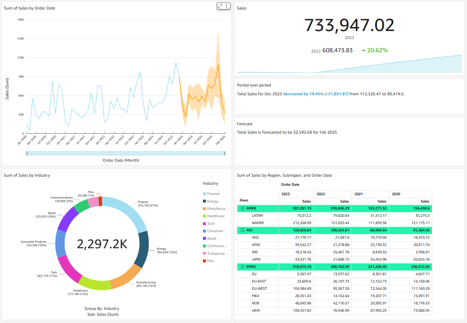Click the 2021 column header in pivot table
The image size is (467, 323).
370,194
